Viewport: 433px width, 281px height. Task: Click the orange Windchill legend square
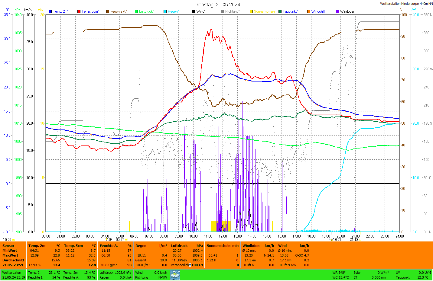tap(309, 11)
